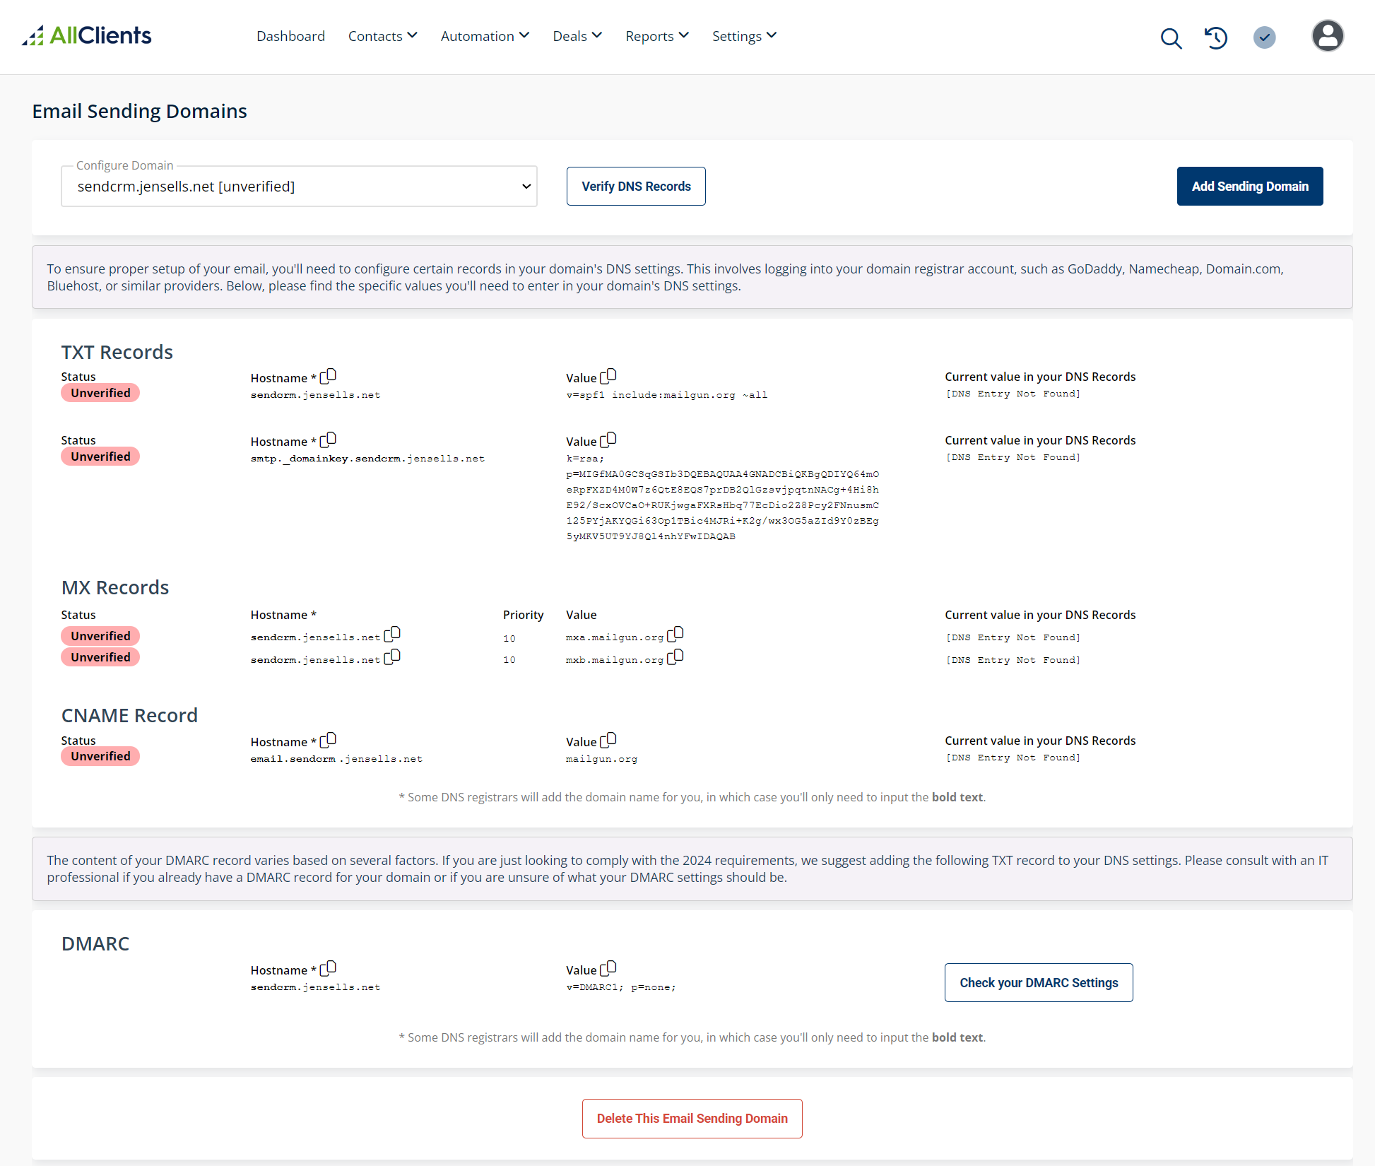Copy the email.sendcrm CNAME hostname
This screenshot has height=1166, width=1375.
point(328,739)
